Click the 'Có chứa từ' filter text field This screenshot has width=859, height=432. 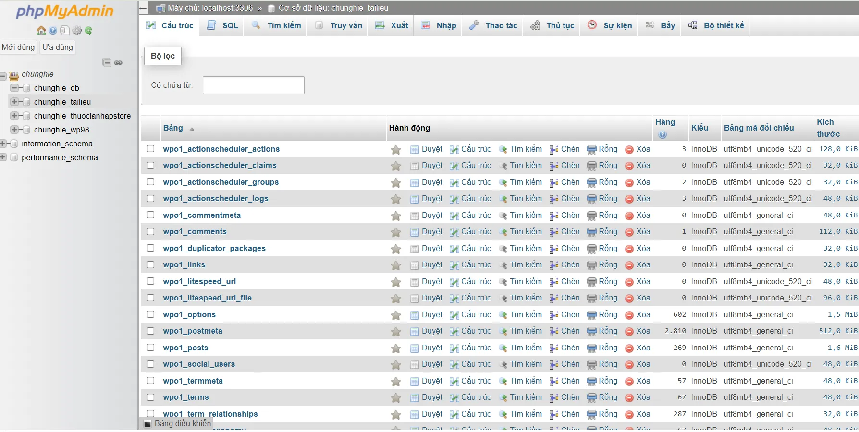(254, 85)
